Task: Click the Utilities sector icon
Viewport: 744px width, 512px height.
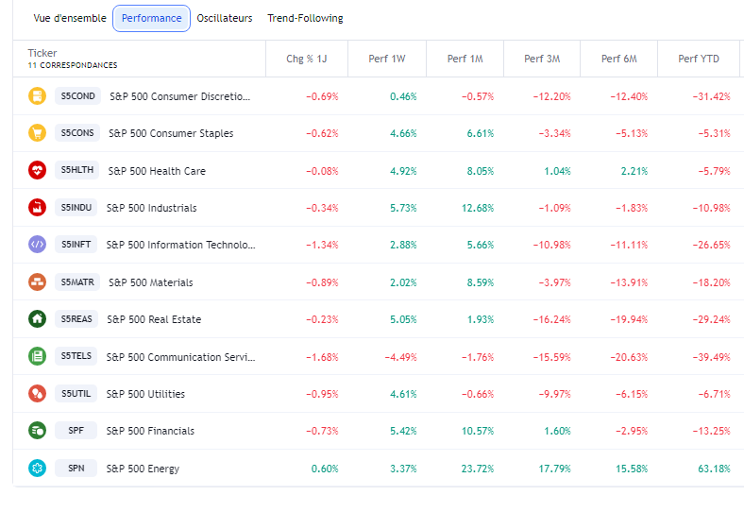Action: 37,394
